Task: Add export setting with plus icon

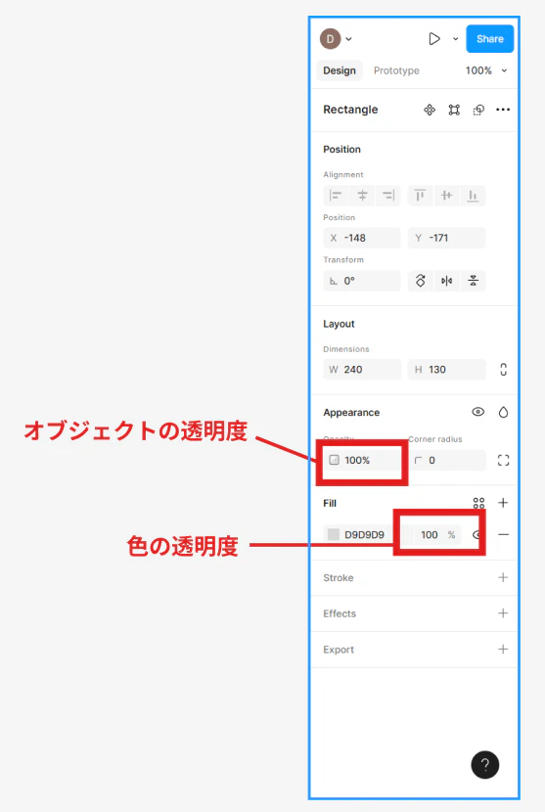Action: tap(503, 650)
